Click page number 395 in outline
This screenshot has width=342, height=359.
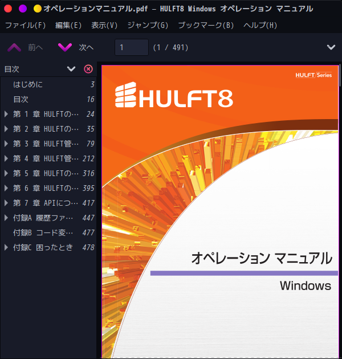click(x=88, y=188)
